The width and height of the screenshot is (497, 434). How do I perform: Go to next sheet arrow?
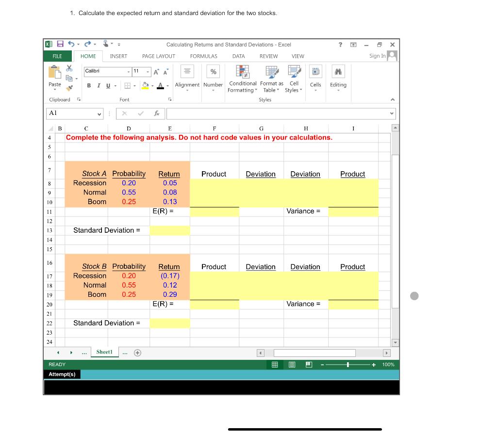click(71, 353)
